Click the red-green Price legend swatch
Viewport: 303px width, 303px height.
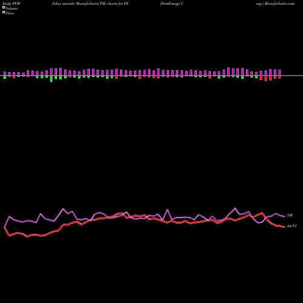click(4, 13)
